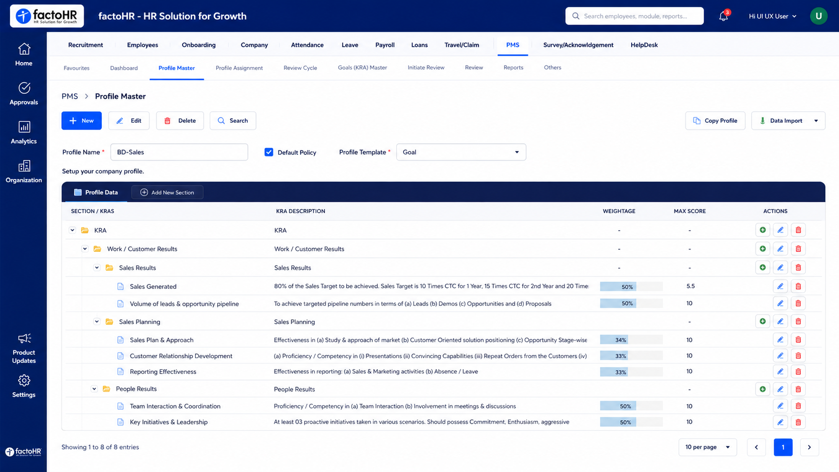Click Sales Generated 50% weightage bar
The width and height of the screenshot is (839, 472).
[x=631, y=286]
